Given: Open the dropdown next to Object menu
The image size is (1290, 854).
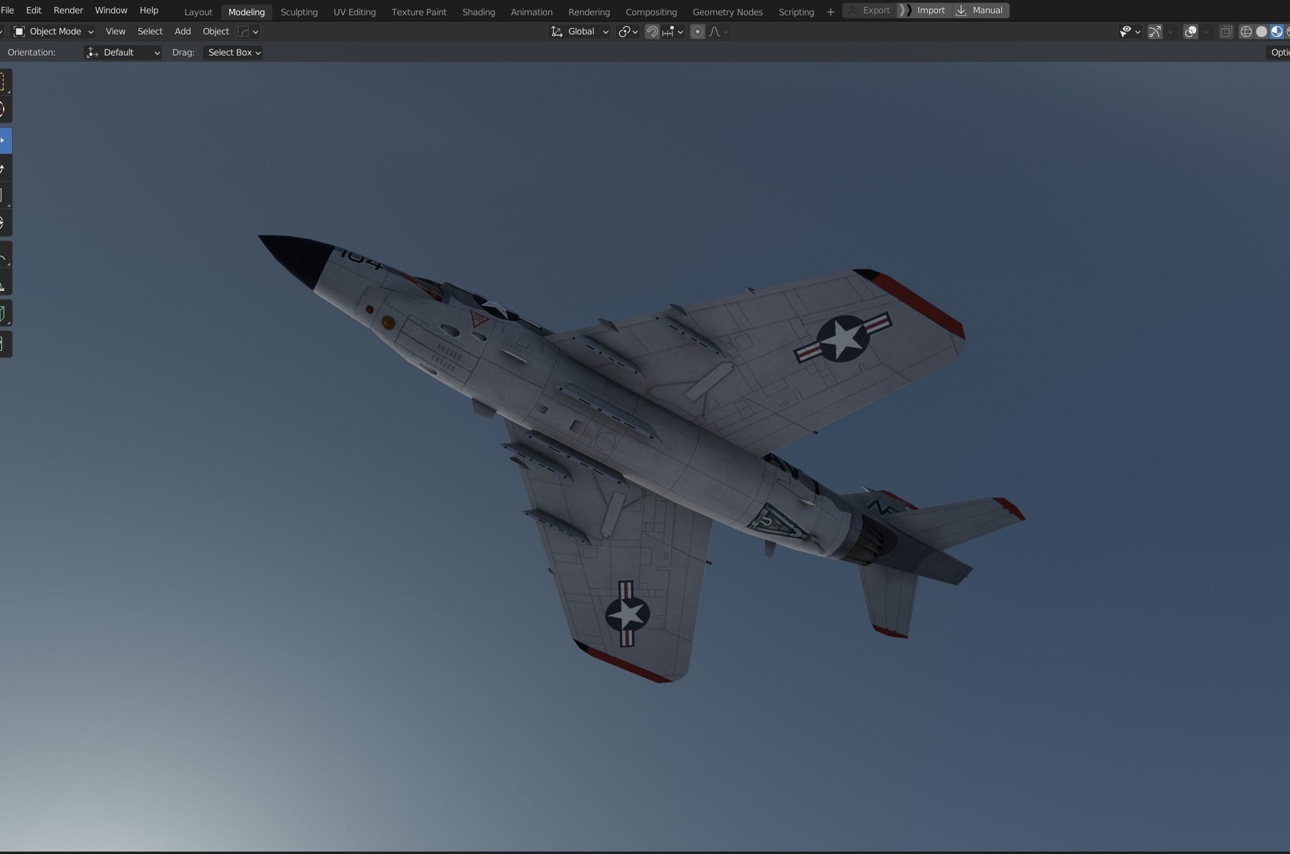Looking at the screenshot, I should pos(248,31).
